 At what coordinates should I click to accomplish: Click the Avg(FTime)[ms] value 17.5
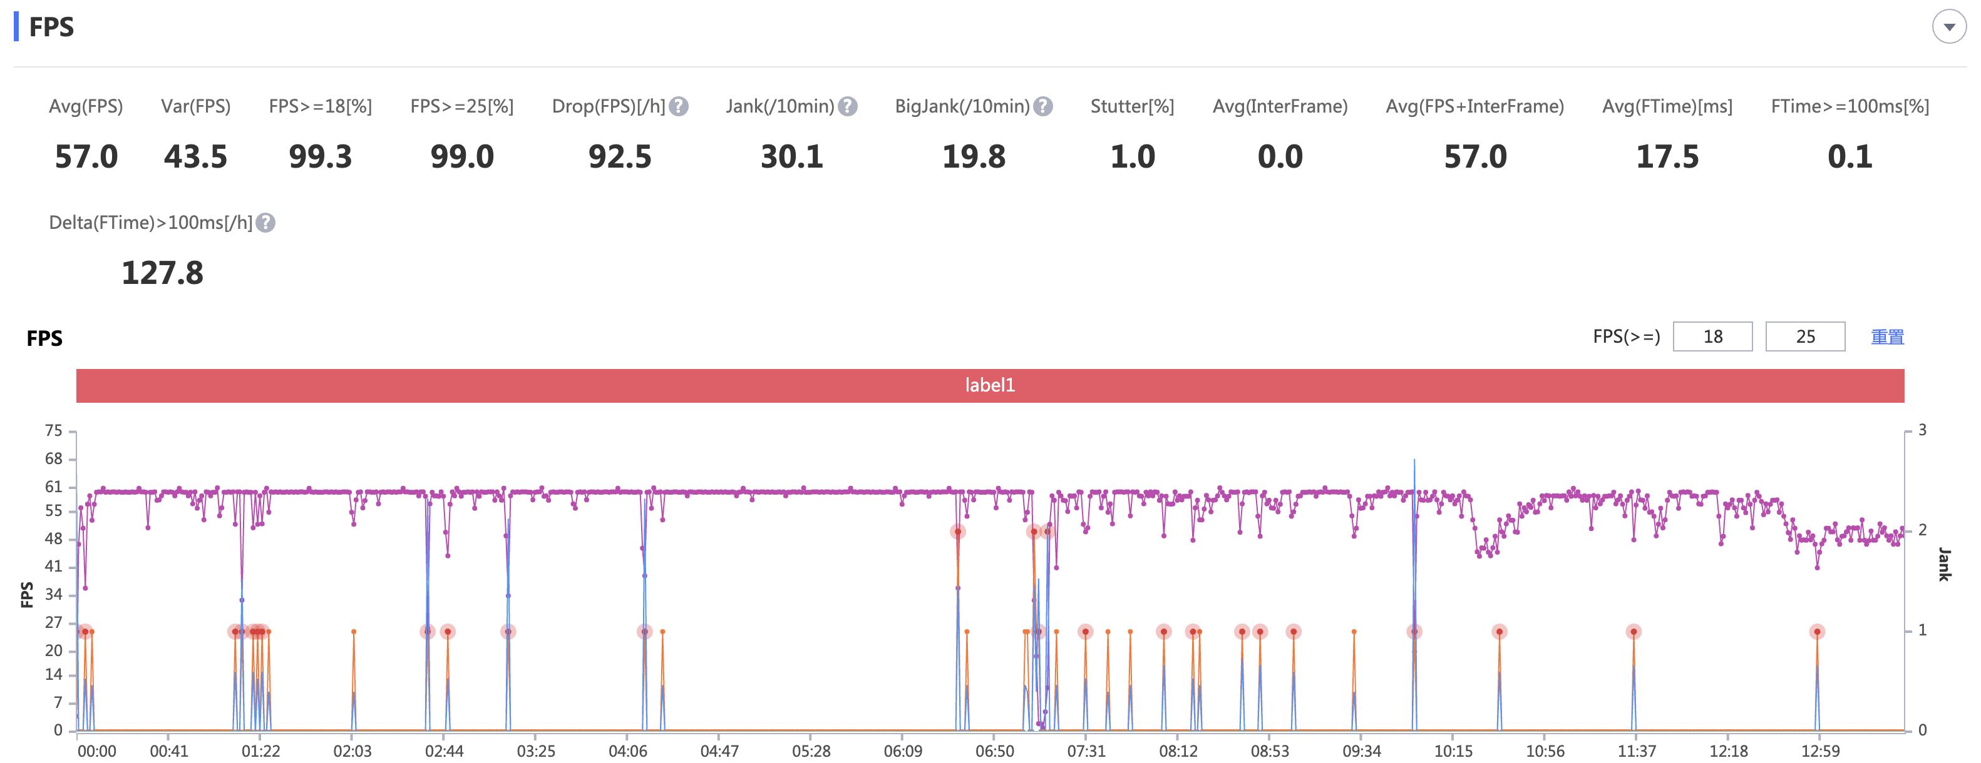point(1667,157)
